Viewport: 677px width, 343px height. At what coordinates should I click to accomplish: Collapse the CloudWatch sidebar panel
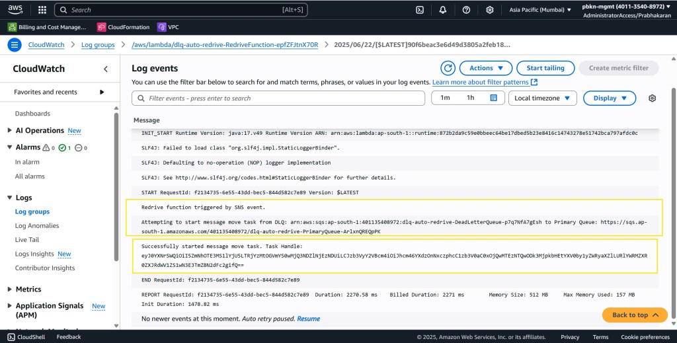106,69
